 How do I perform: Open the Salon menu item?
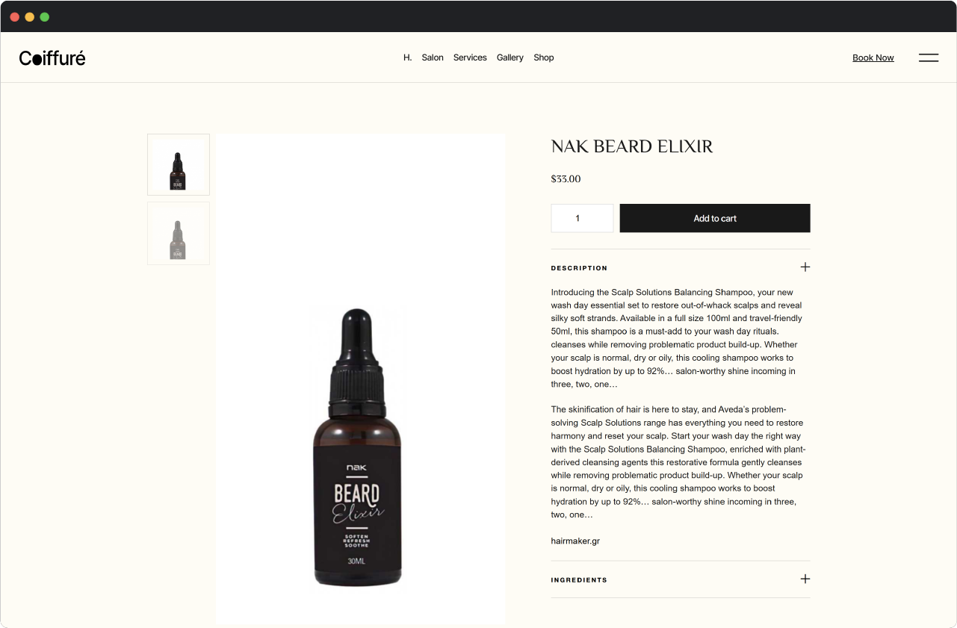433,57
